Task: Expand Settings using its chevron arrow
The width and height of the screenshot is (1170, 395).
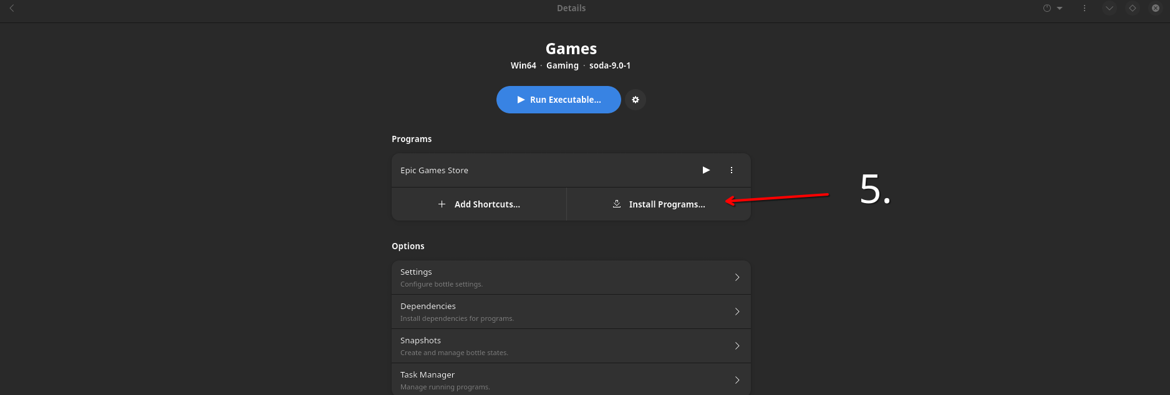Action: [x=737, y=277]
